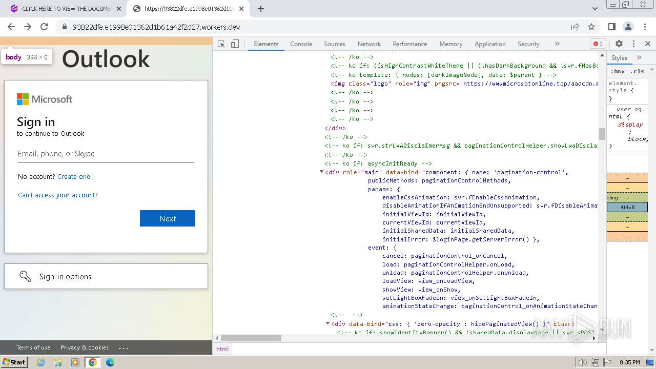Show more Styles pane tabs
The image size is (656, 369).
click(639, 58)
